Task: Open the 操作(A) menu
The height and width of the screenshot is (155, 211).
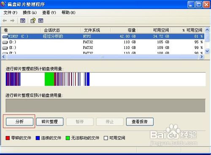Action: 30,13
